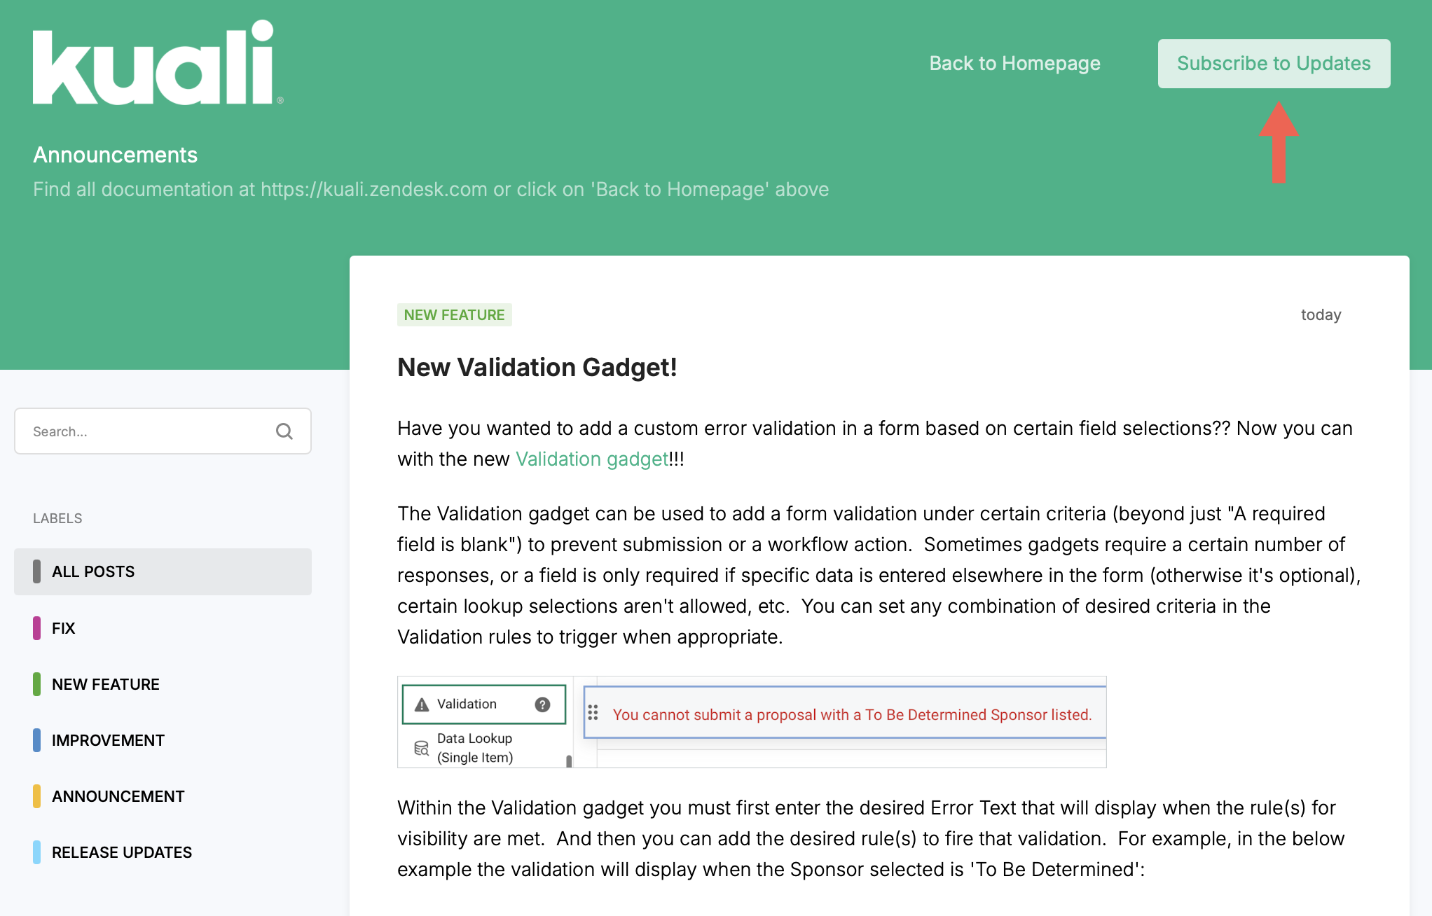1432x916 pixels.
Task: Go back to the homepage
Action: click(1014, 63)
